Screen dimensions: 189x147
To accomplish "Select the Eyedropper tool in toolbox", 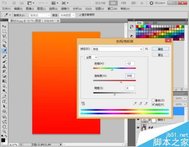I will click(4, 51).
